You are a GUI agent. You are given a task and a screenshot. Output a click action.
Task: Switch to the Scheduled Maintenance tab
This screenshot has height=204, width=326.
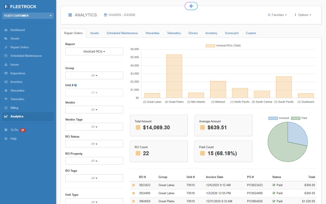pyautogui.click(x=122, y=33)
